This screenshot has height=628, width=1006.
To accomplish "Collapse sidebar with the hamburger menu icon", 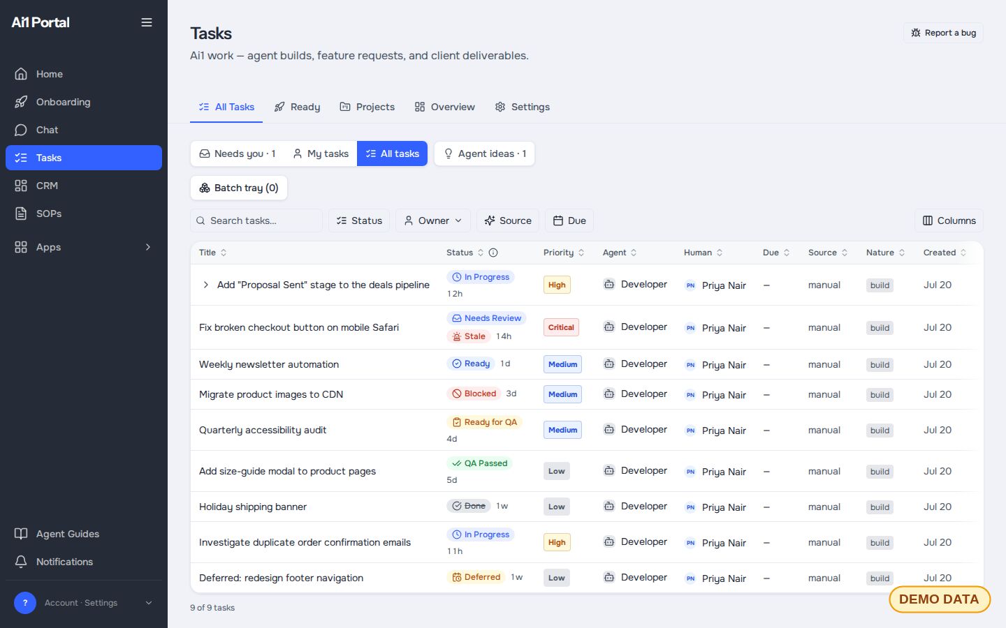I will pos(147,22).
